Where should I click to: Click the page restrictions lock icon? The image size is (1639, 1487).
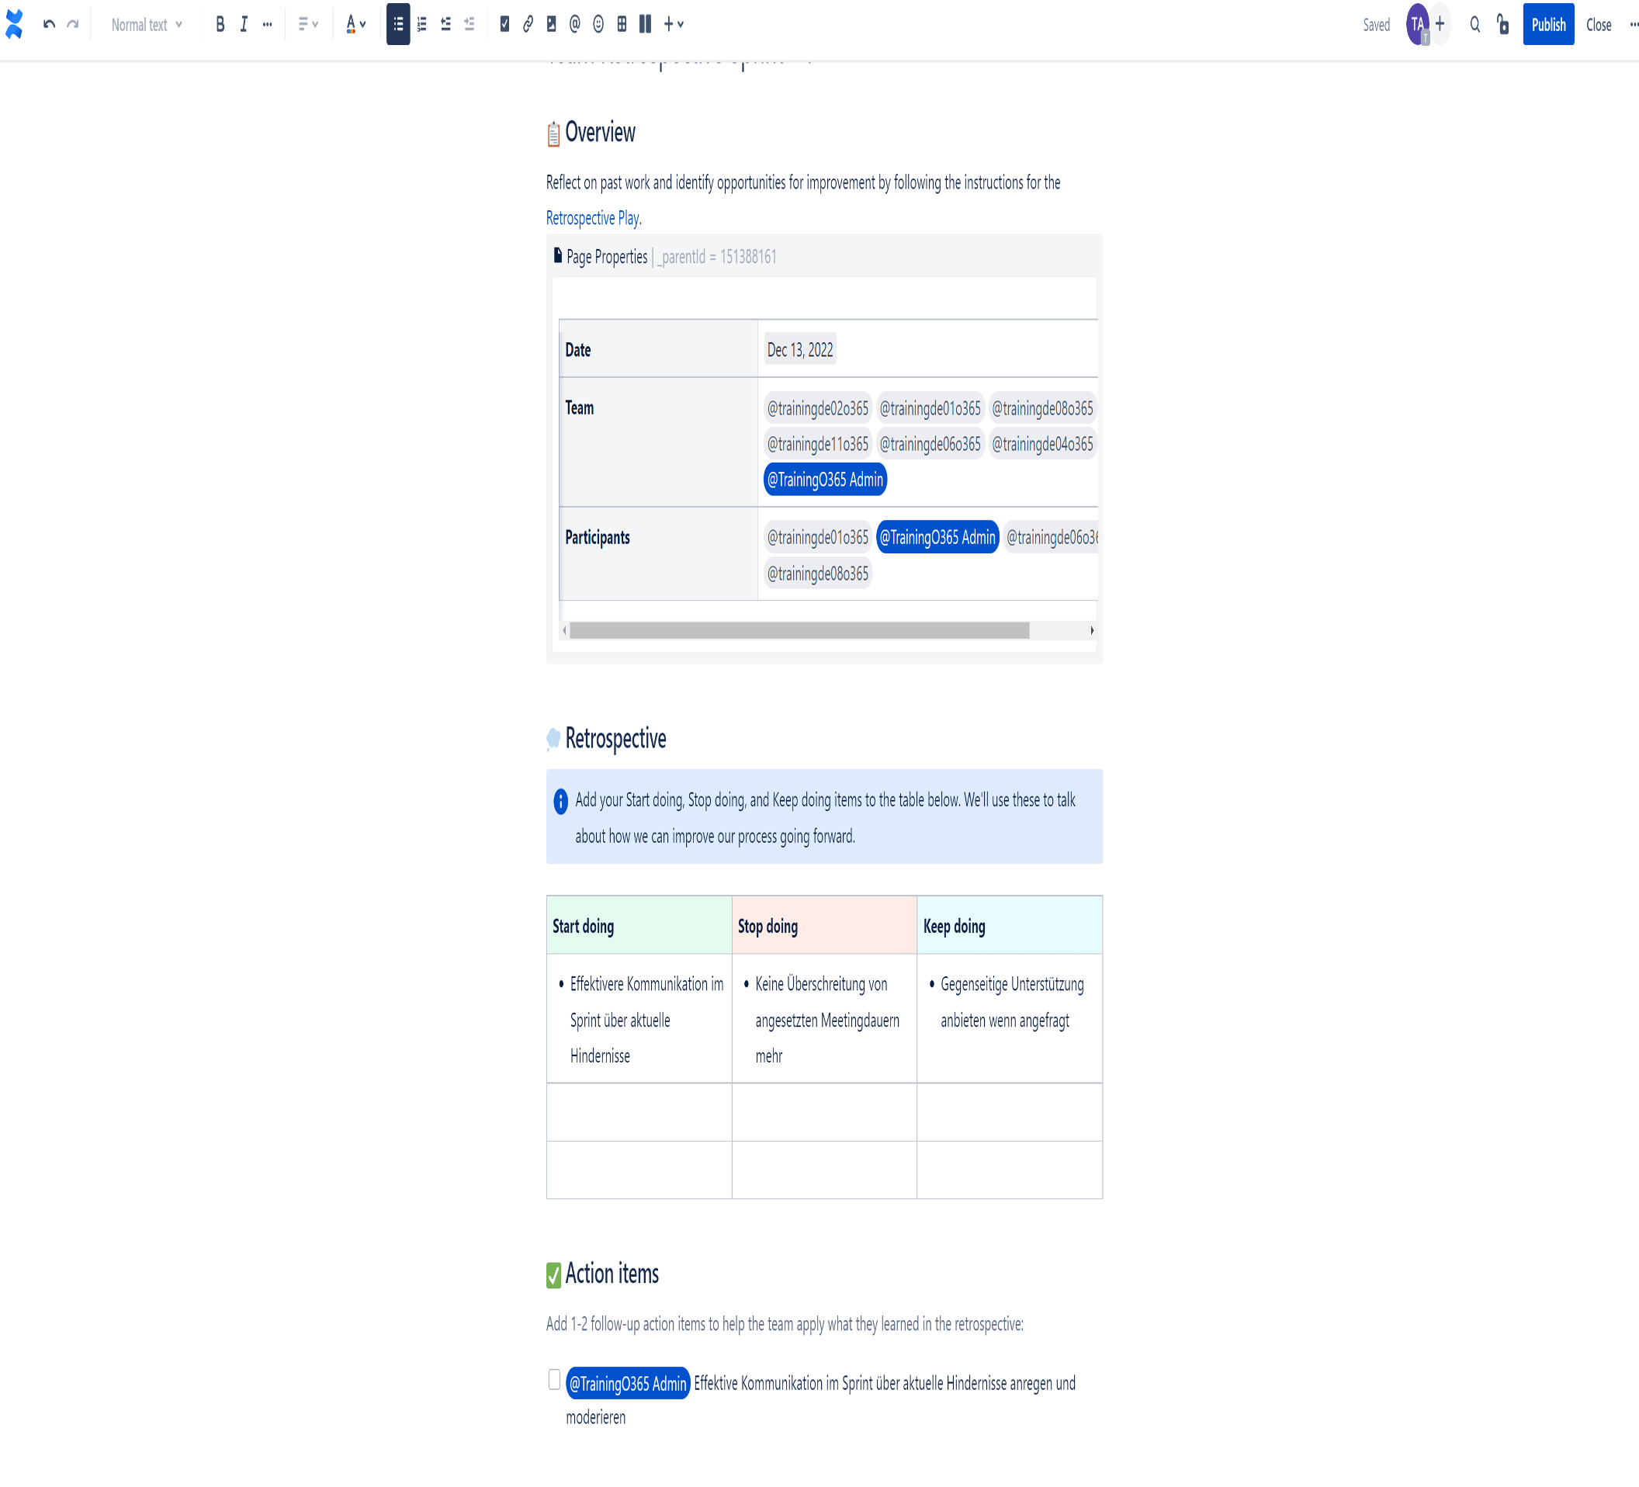1502,24
